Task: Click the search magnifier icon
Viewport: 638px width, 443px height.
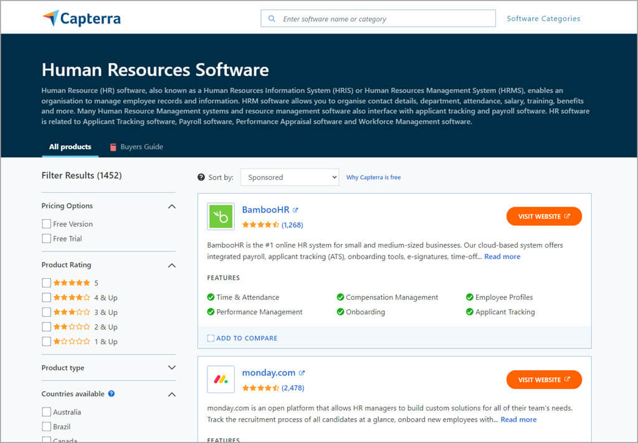Action: 272,19
